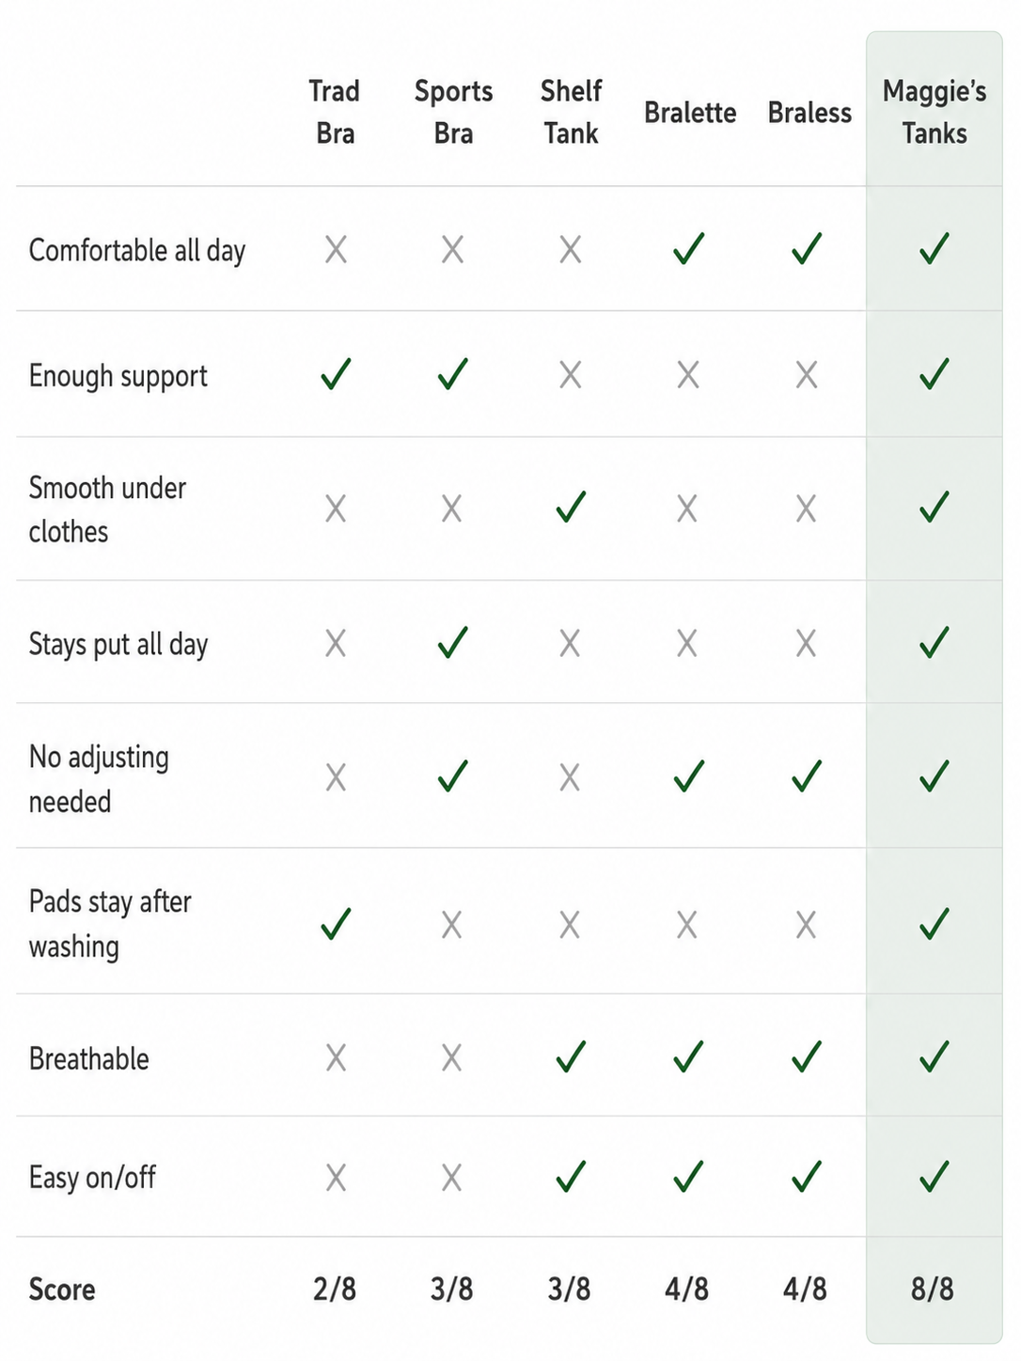Click Trad Bra's Pads stay after washing checkmark

click(x=336, y=924)
